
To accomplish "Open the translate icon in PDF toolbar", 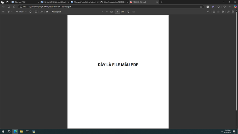I will [x=47, y=12].
